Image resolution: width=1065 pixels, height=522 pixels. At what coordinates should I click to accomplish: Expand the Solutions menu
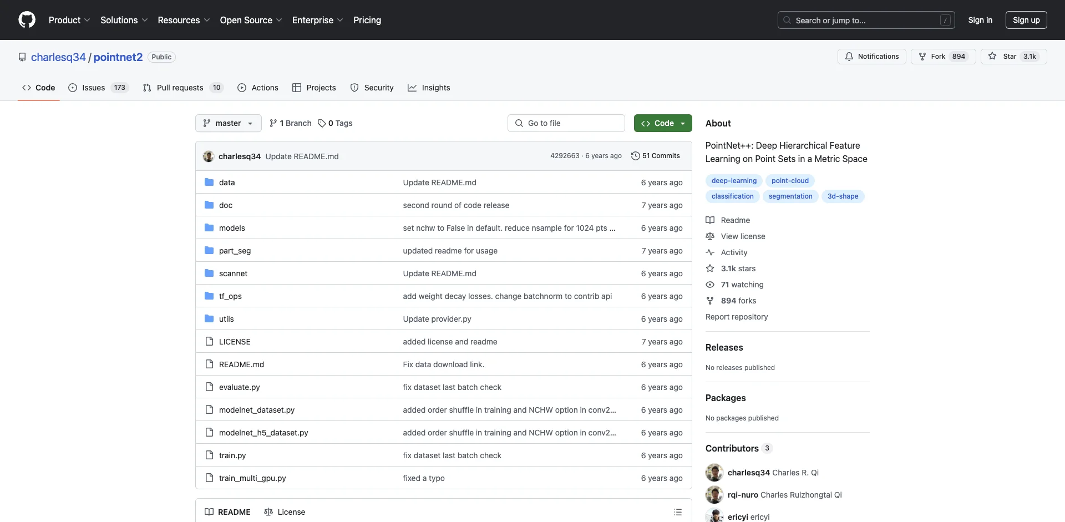[124, 20]
